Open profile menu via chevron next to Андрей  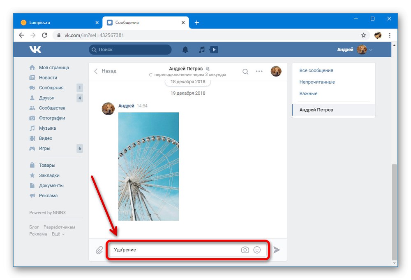[371, 49]
